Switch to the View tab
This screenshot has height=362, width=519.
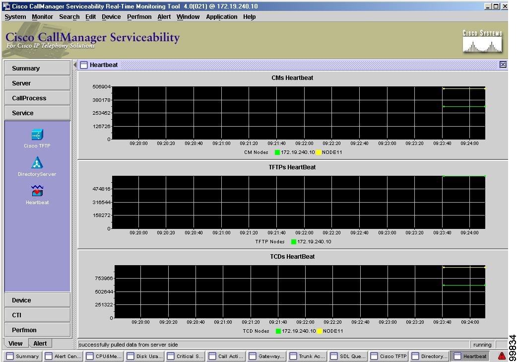coord(16,344)
